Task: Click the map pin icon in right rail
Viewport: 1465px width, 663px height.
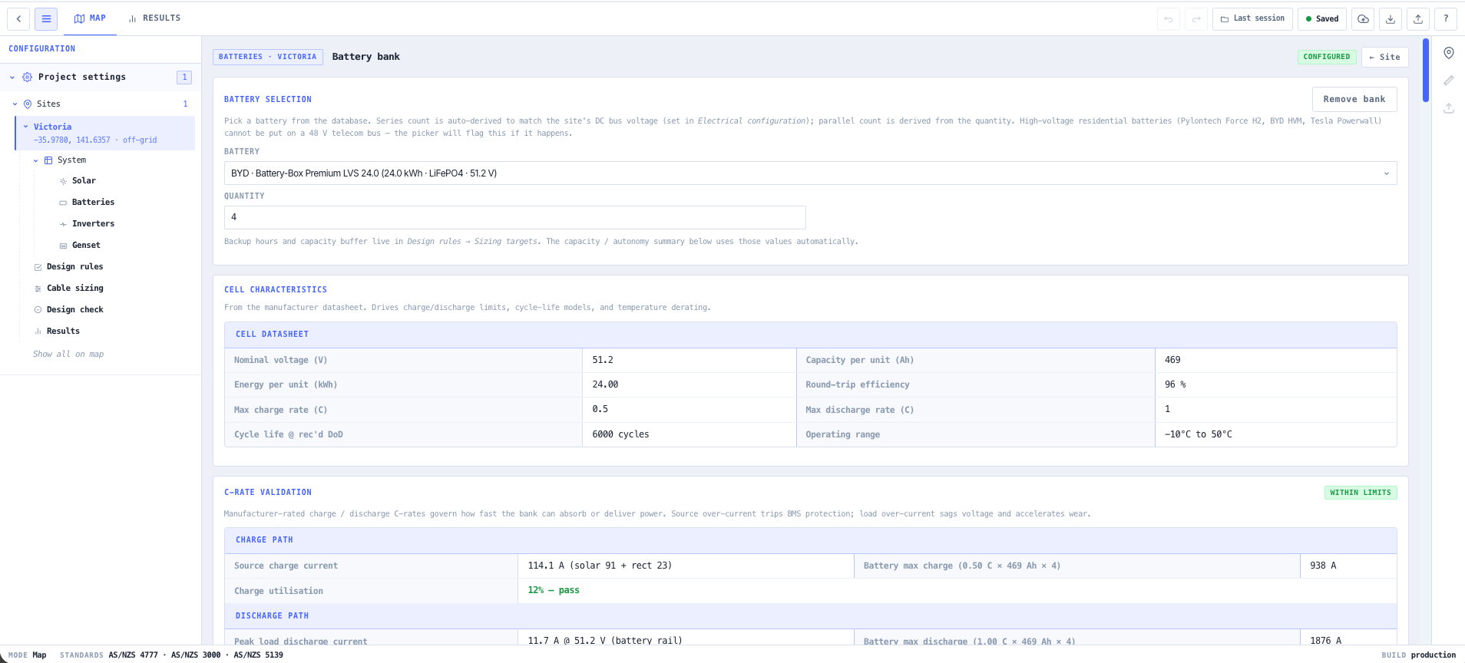Action: (1449, 53)
